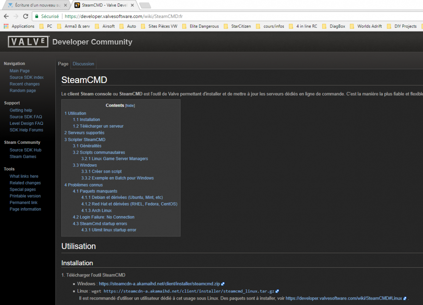423x305 pixels.
Task: Open What links here tool
Action: [x=24, y=176]
